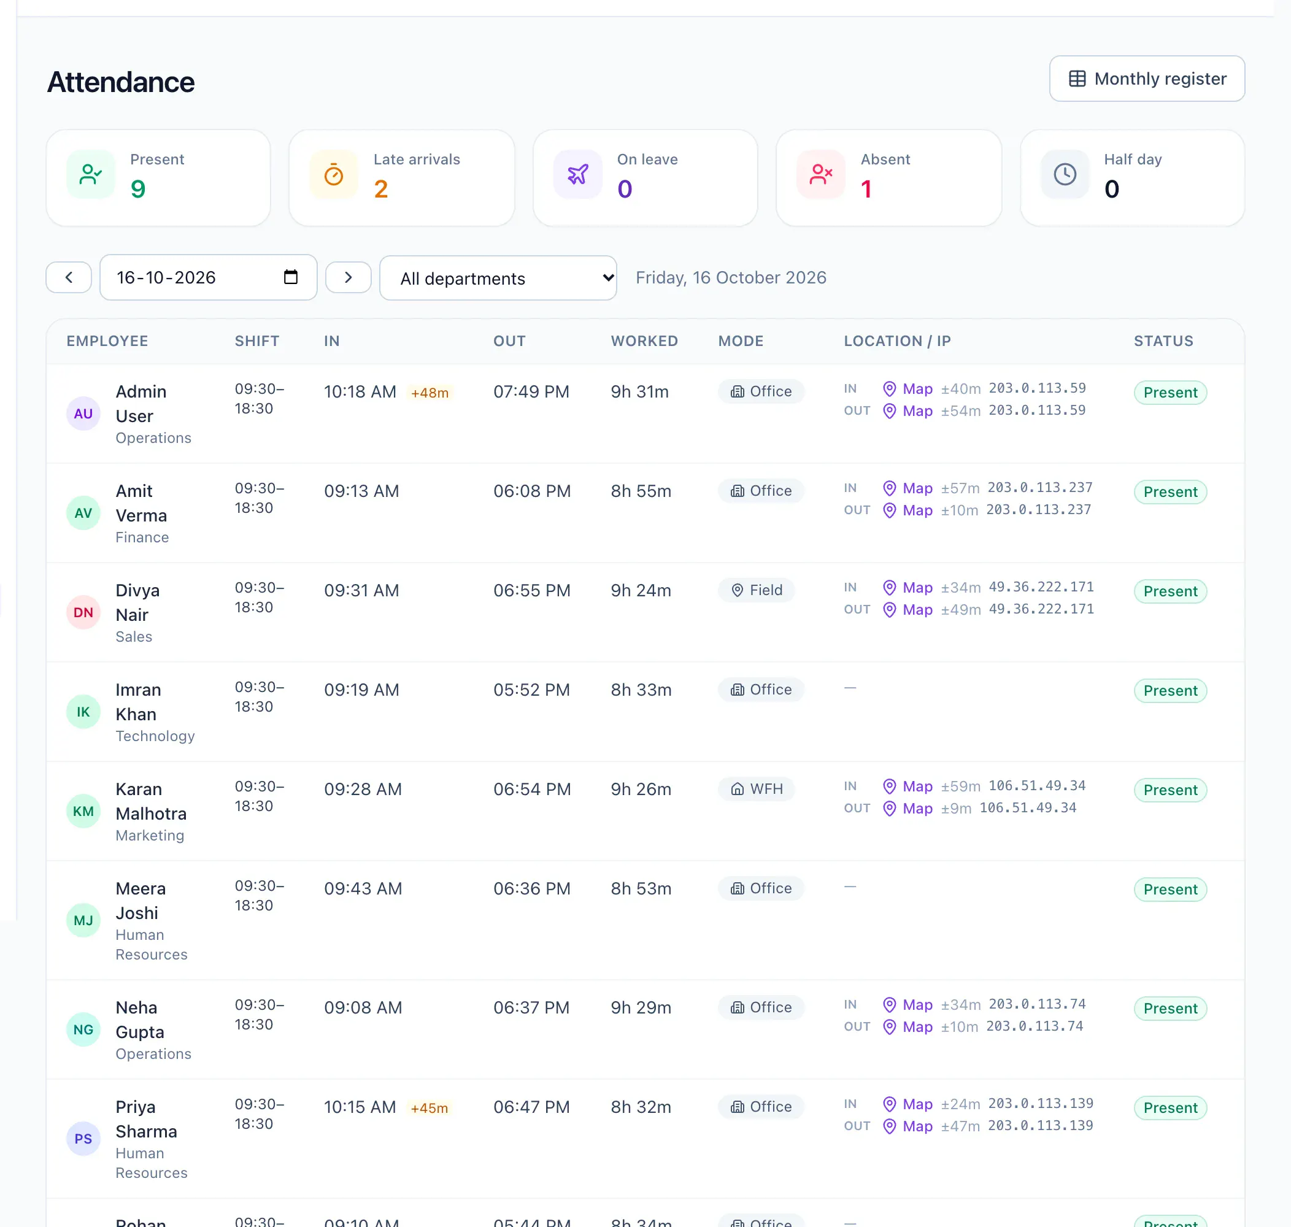The height and width of the screenshot is (1227, 1291).
Task: Open Amit Verma's check-out Map link
Action: point(908,510)
